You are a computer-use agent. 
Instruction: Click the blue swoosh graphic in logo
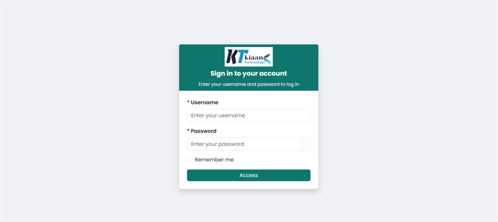click(x=267, y=59)
